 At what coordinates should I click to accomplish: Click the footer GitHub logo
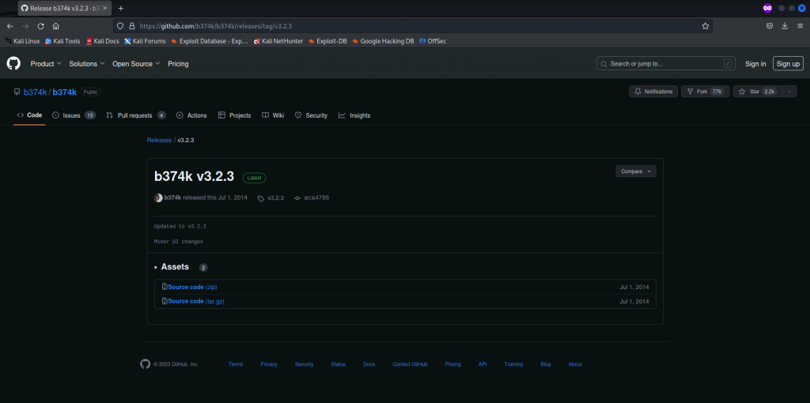(146, 363)
